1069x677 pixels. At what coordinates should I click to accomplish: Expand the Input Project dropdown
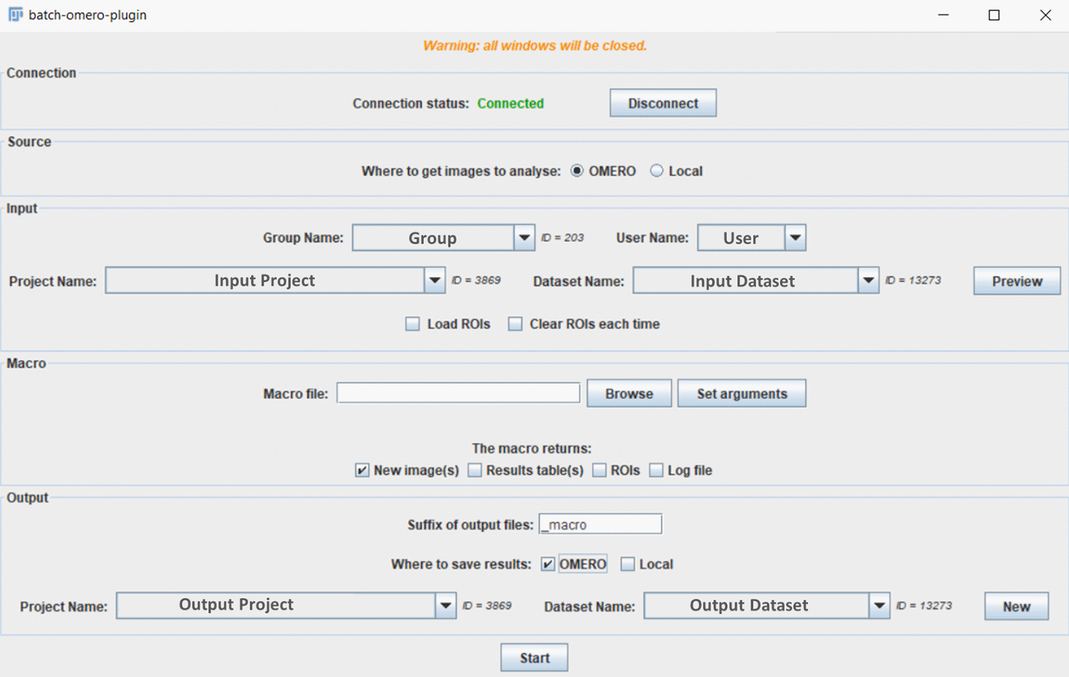[434, 281]
